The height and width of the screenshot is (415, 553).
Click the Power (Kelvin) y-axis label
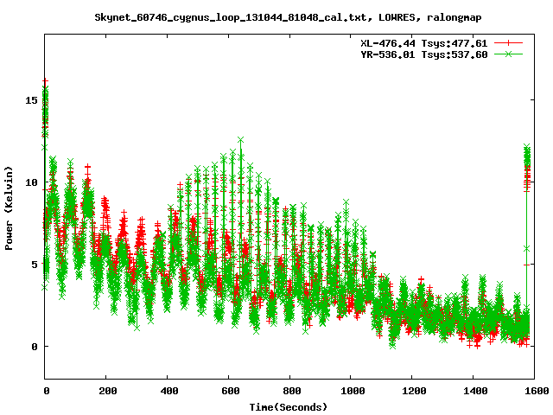(x=9, y=208)
